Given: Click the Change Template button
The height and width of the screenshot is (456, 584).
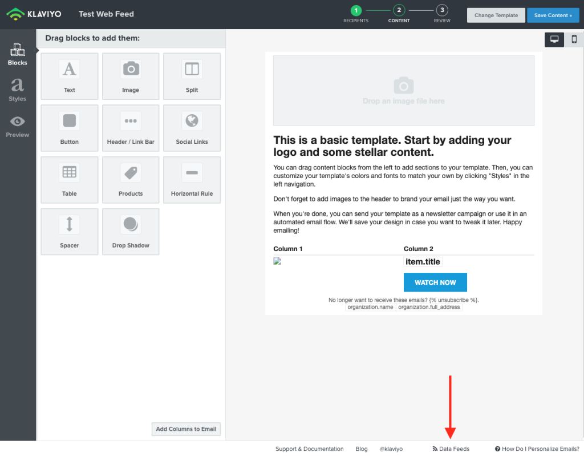Looking at the screenshot, I should (496, 15).
